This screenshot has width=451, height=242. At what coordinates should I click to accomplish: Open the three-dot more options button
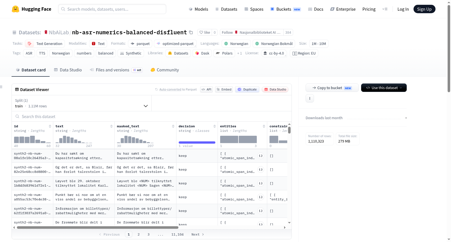click(310, 98)
